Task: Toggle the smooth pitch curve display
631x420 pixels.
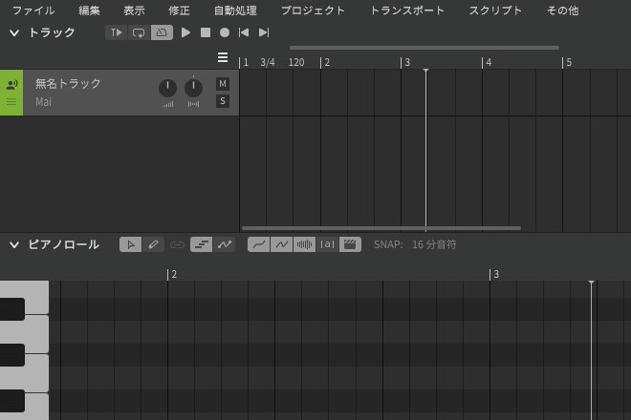Action: [x=259, y=244]
